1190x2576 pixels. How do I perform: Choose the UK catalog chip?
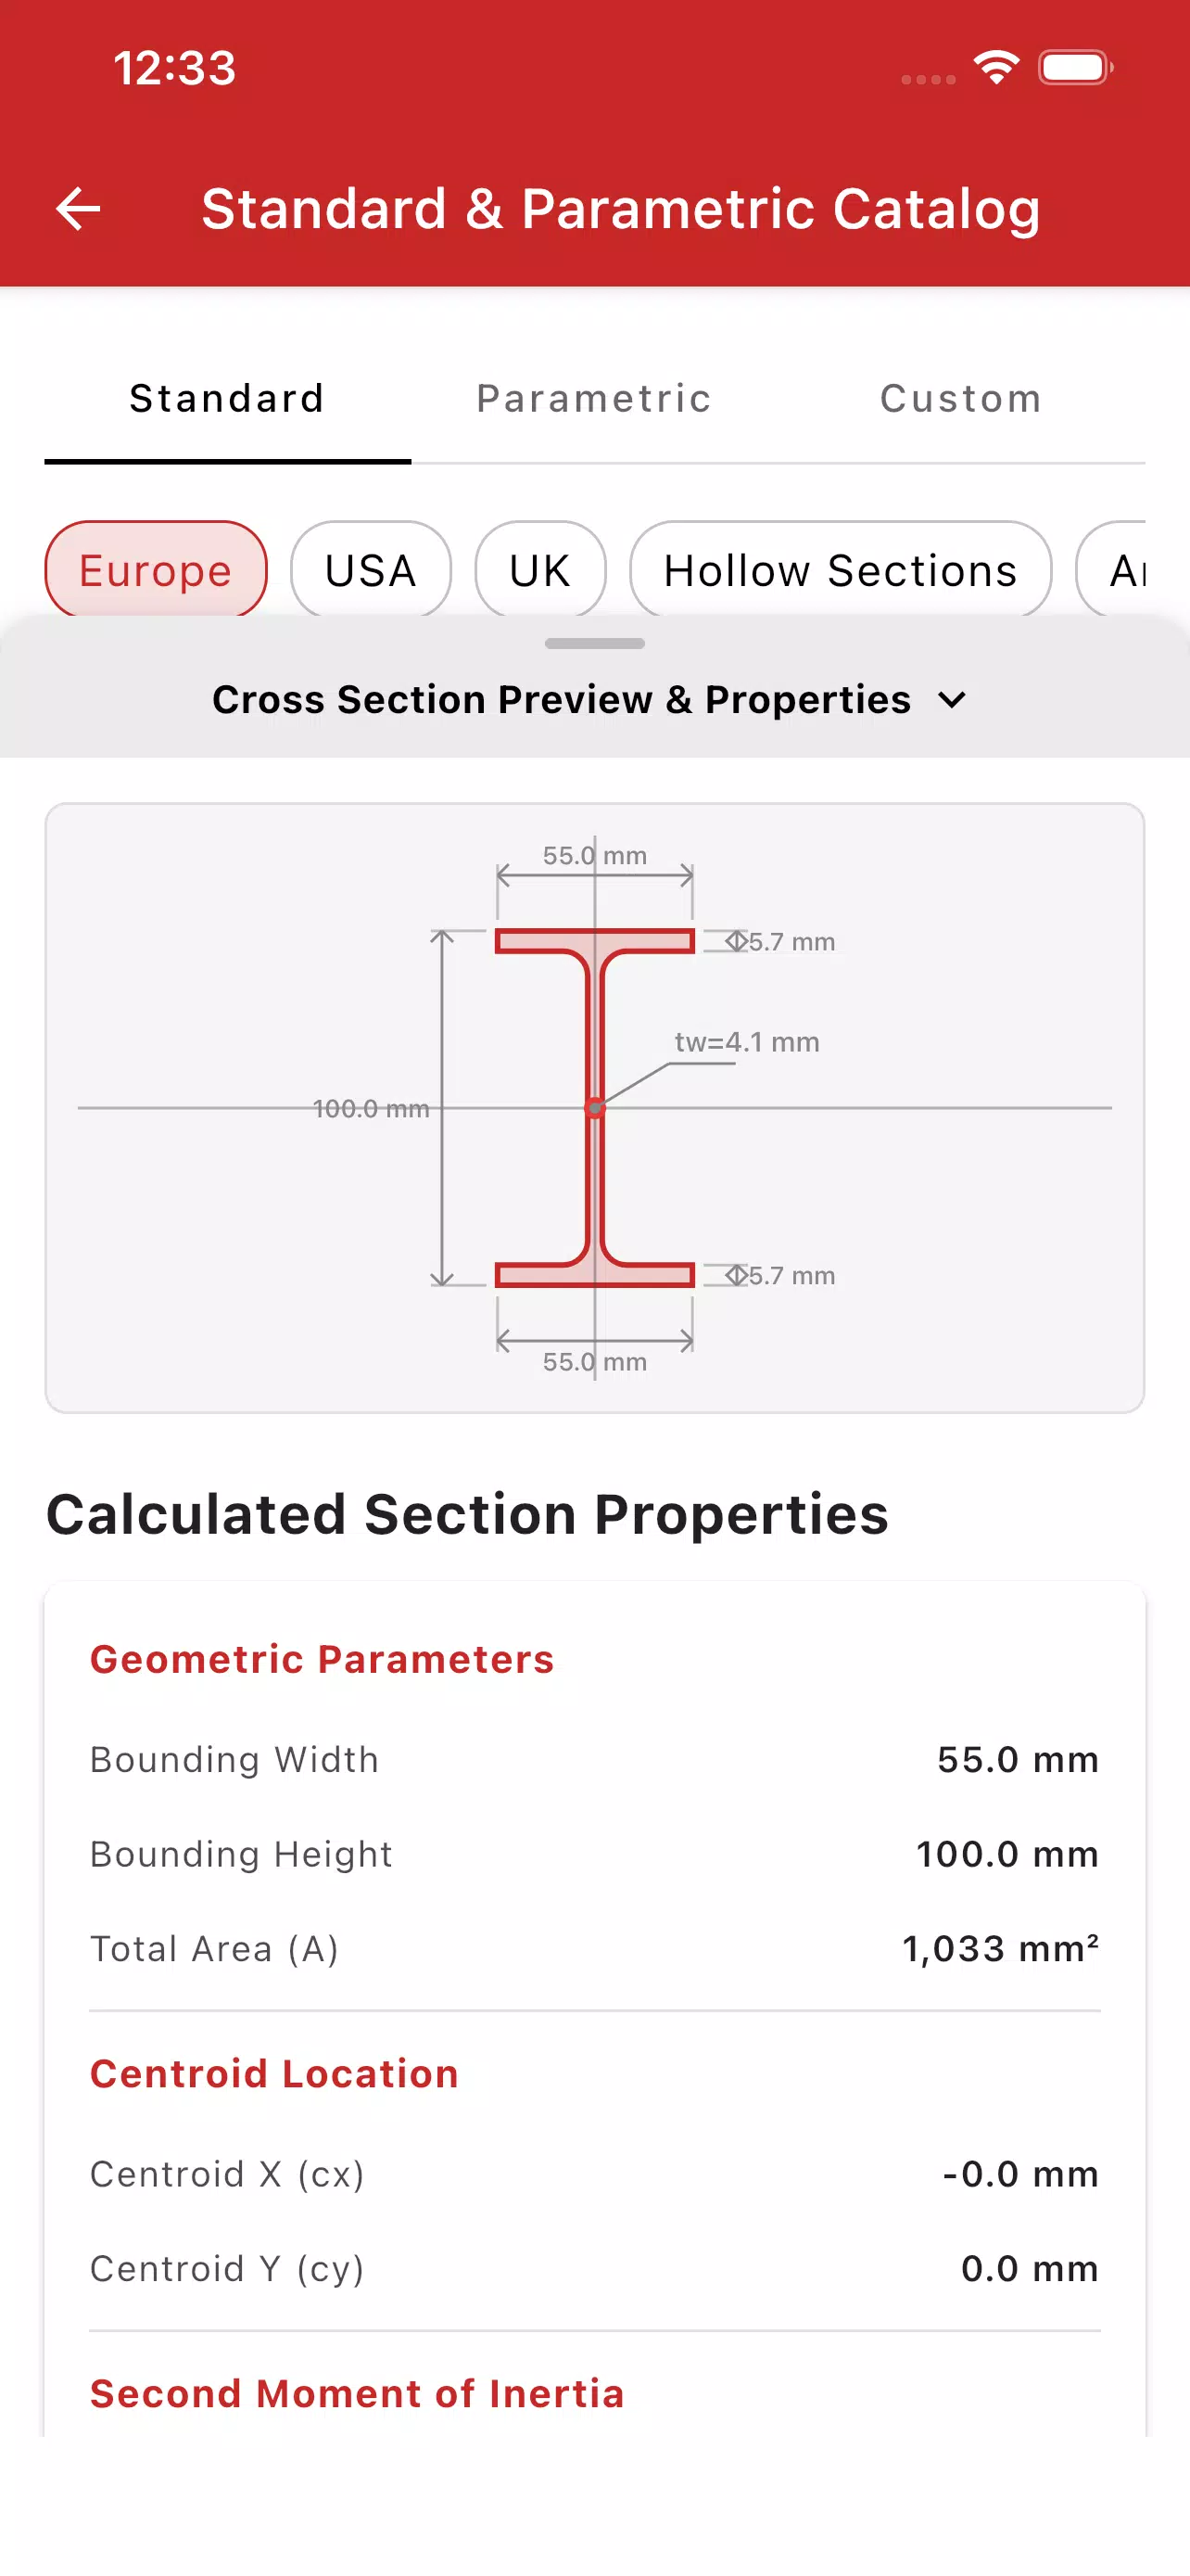(x=540, y=570)
